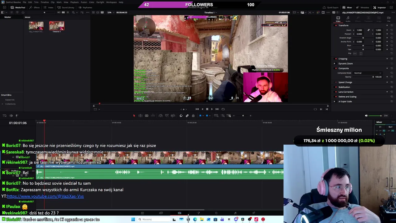Switch to the Audio inspector tab
Viewport: 396px width, 223px height.
click(x=348, y=19)
